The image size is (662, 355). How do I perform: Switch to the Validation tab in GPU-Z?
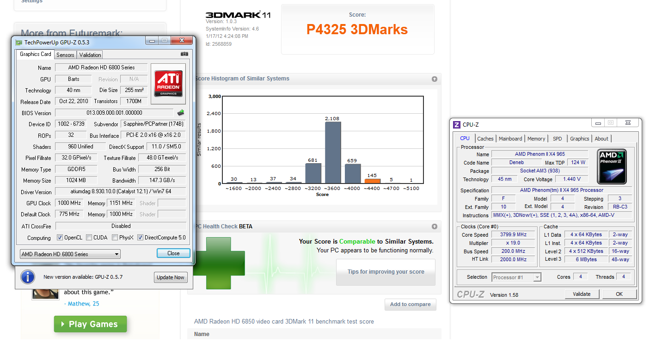click(90, 55)
